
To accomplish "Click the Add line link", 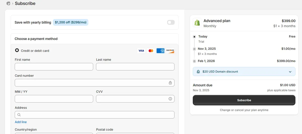I will pyautogui.click(x=21, y=122).
